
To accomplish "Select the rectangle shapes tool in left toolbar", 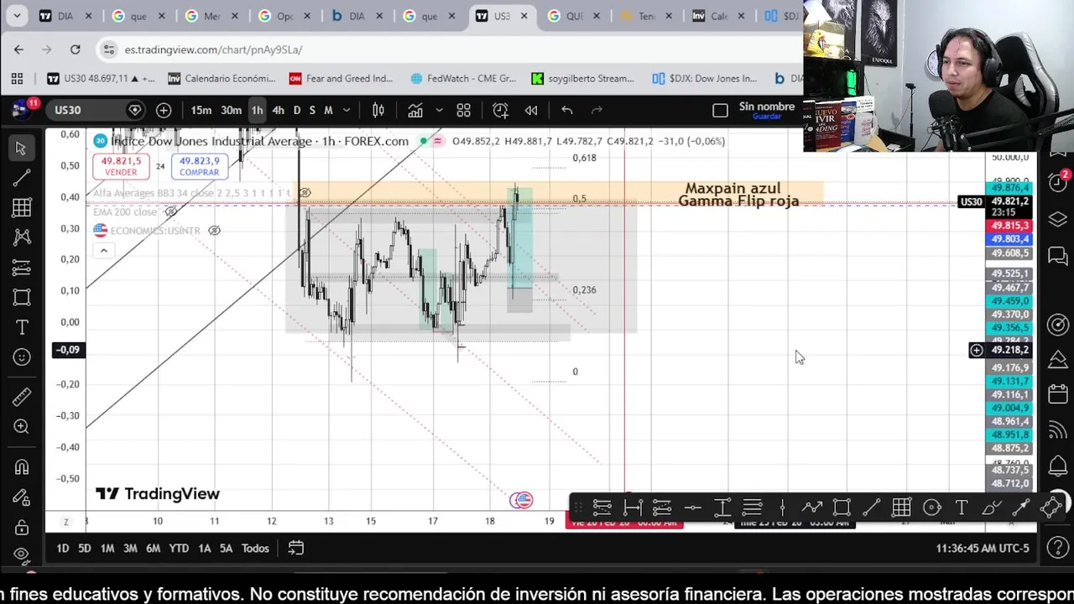I will 21,297.
